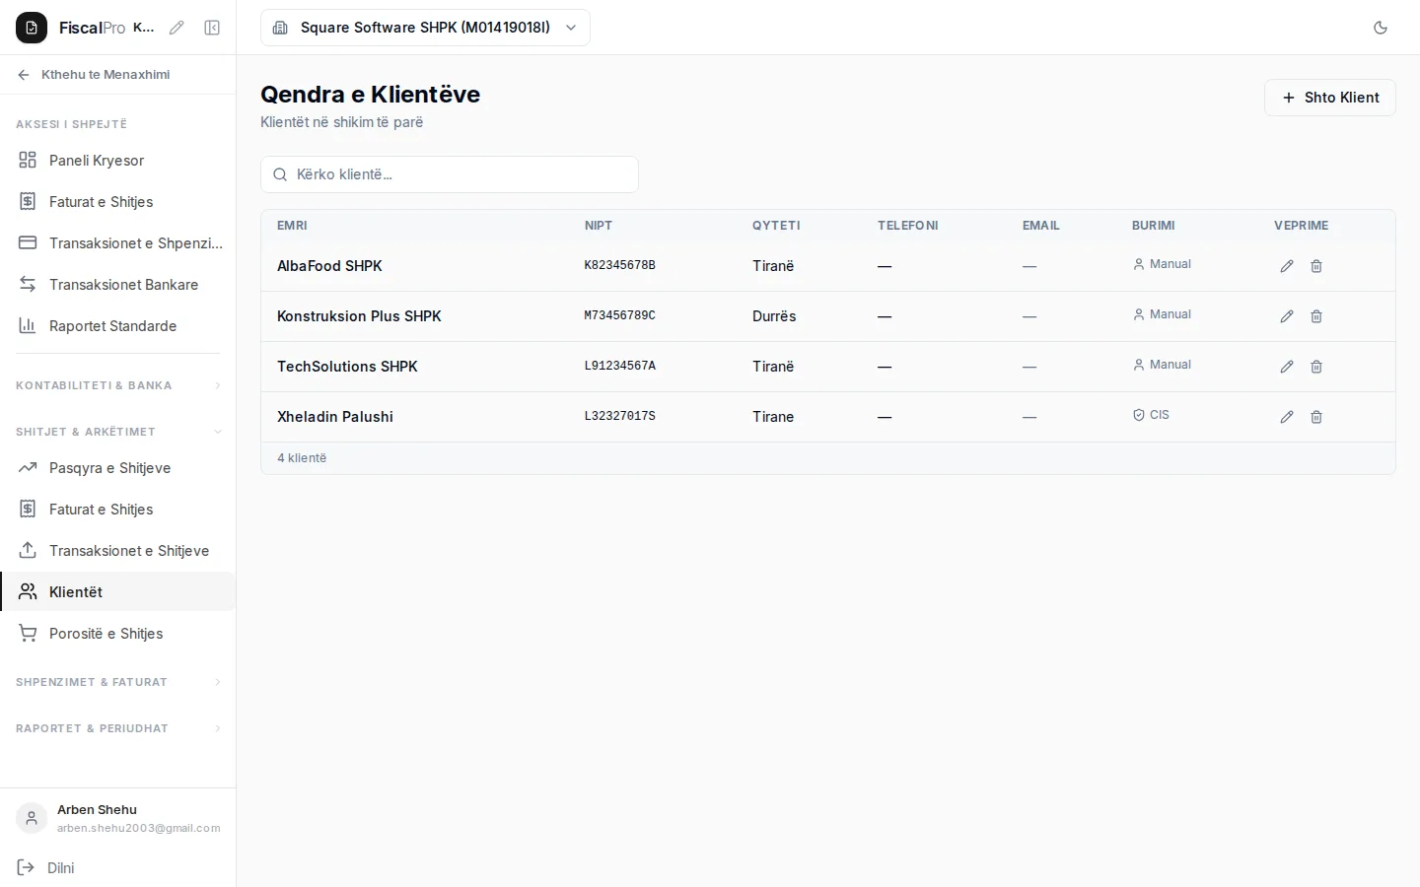This screenshot has width=1420, height=887.
Task: Click the FiscalPro logo icon
Action: click(x=32, y=28)
